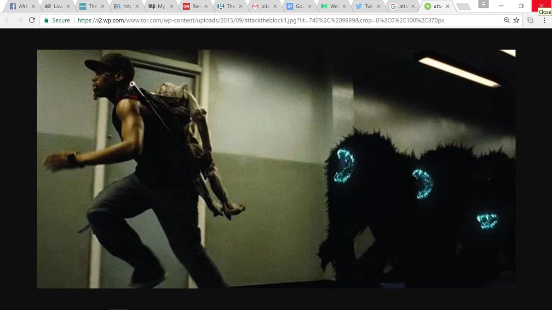The width and height of the screenshot is (552, 310).
Task: Click the Attack the Block image
Action: click(276, 169)
